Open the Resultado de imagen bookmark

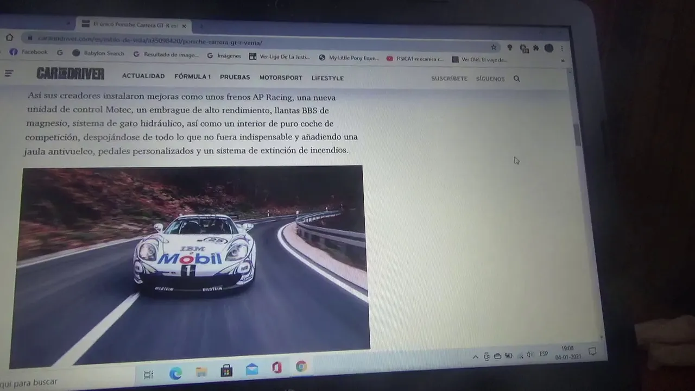166,54
